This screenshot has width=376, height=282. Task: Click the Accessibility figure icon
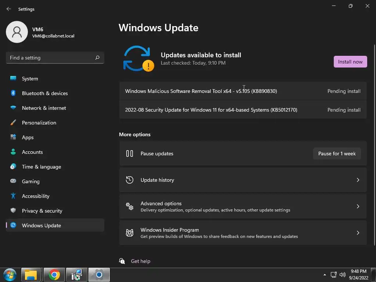13,196
